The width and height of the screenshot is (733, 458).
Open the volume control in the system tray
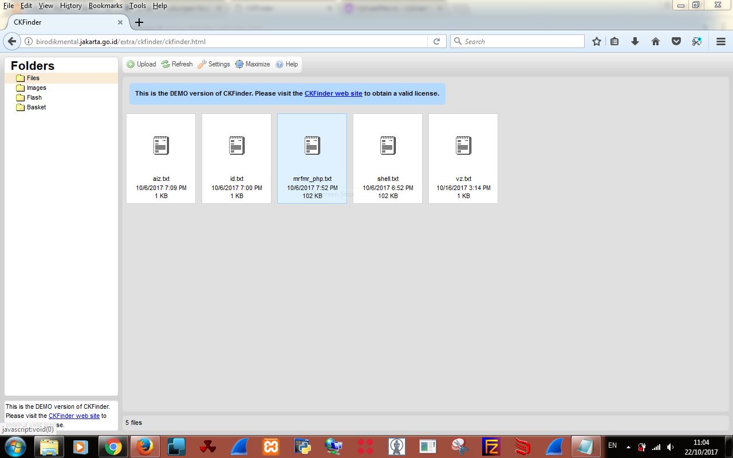pyautogui.click(x=671, y=447)
